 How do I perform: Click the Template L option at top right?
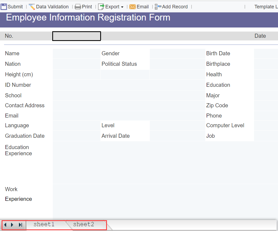click(266, 6)
